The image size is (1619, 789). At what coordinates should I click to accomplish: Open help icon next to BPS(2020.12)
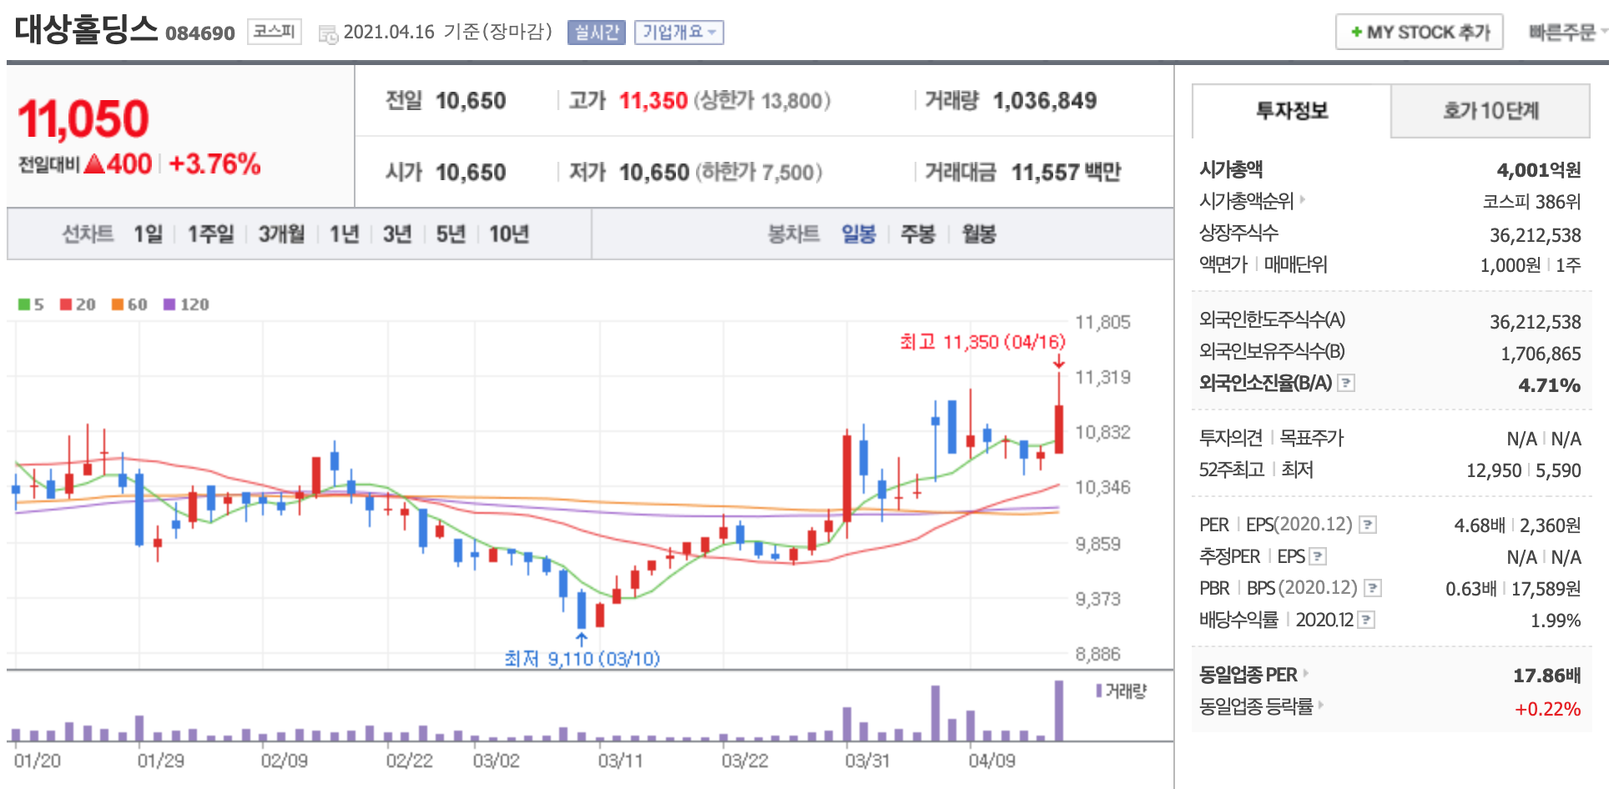point(1373,588)
